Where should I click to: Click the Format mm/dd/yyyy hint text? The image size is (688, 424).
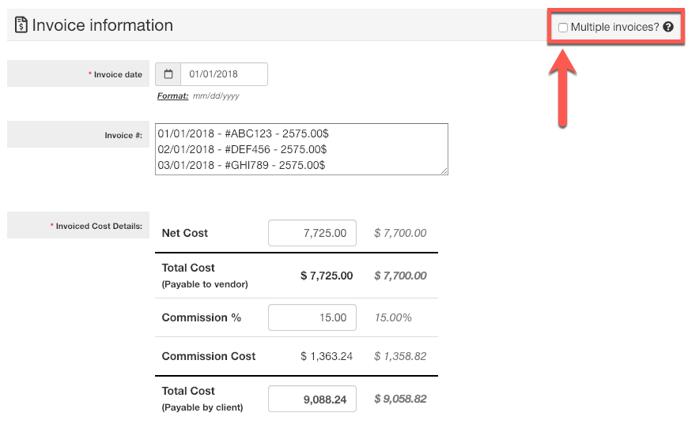[x=198, y=96]
